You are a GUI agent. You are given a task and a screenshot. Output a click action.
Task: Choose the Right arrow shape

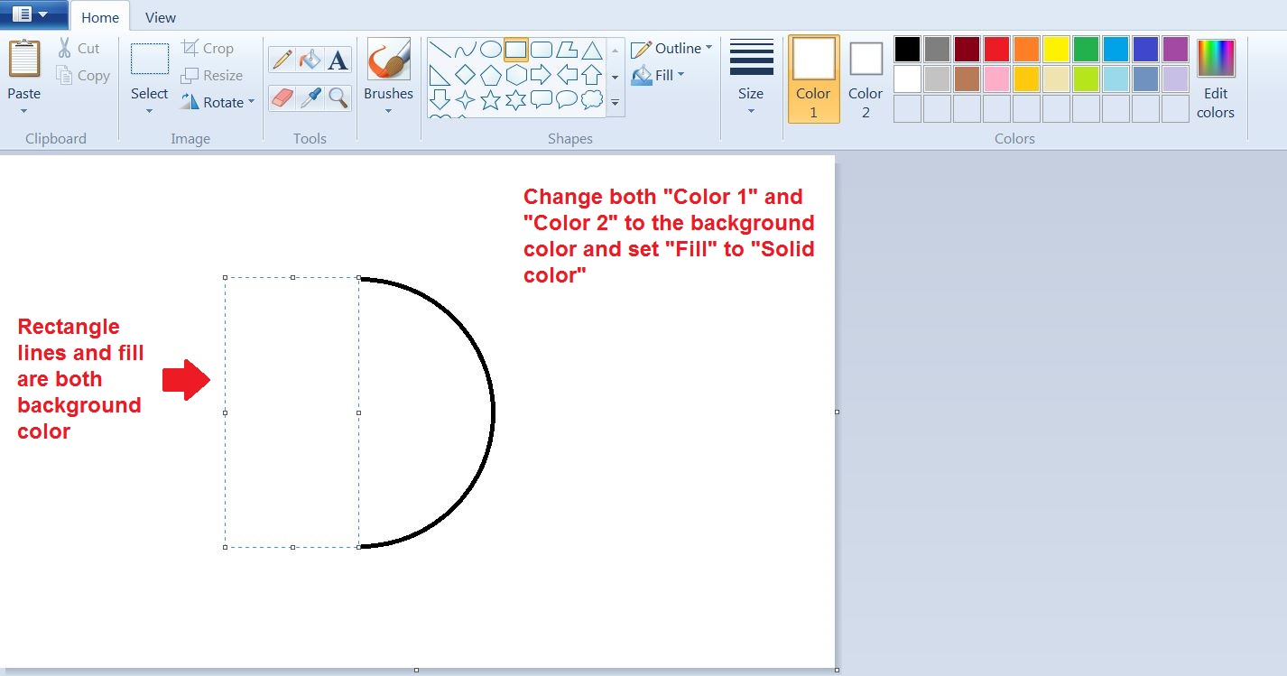542,74
